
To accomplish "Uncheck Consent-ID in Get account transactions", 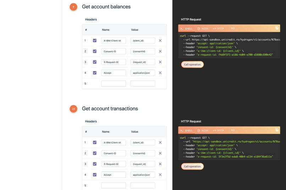I will [x=95, y=153].
